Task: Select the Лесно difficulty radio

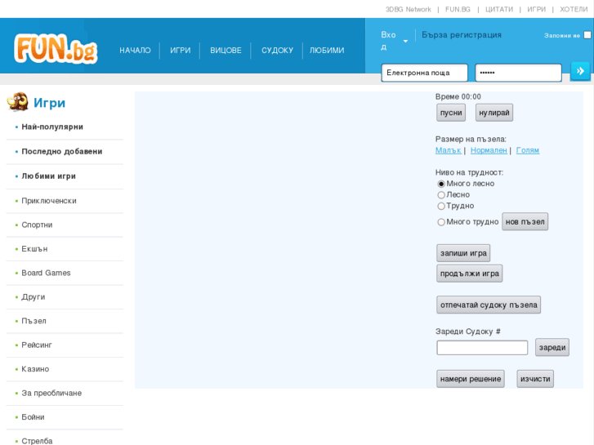Action: tap(441, 195)
